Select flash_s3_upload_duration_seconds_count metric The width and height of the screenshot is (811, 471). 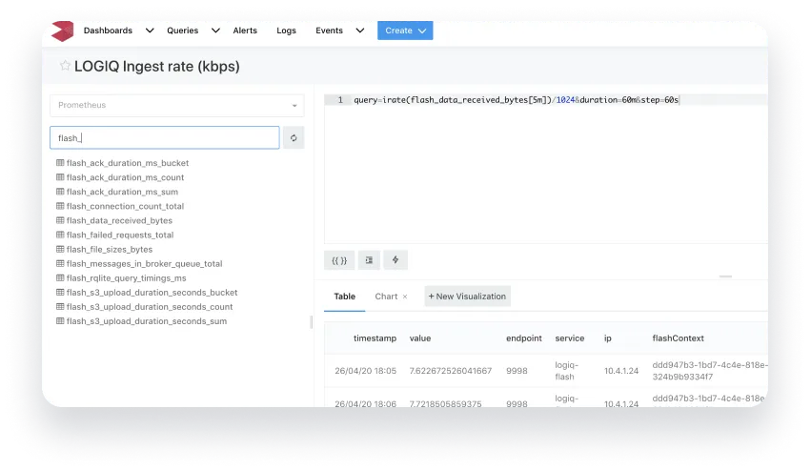[x=150, y=307]
